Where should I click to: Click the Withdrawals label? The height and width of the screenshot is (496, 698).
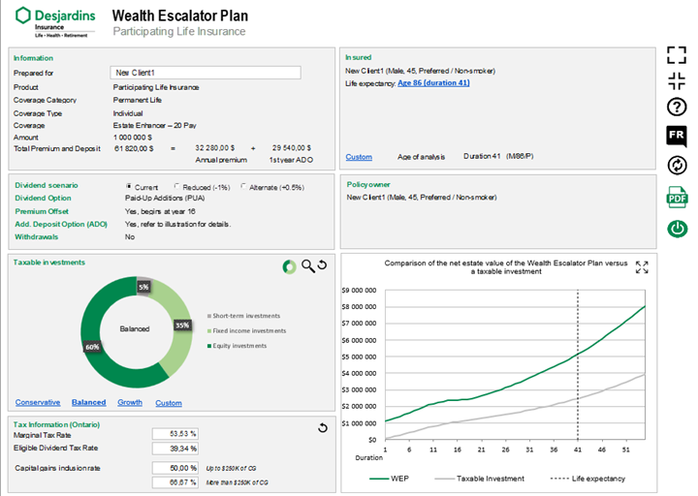(37, 237)
